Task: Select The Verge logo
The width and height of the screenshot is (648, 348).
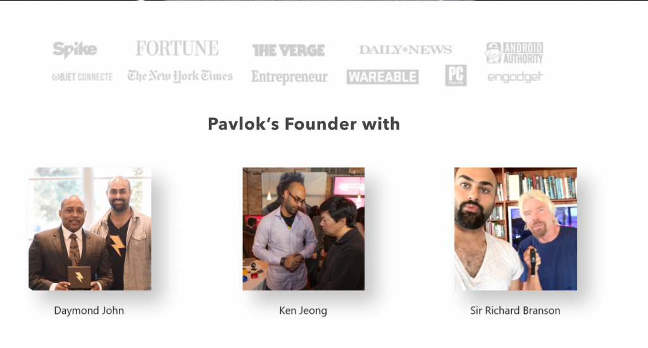Action: click(x=289, y=51)
